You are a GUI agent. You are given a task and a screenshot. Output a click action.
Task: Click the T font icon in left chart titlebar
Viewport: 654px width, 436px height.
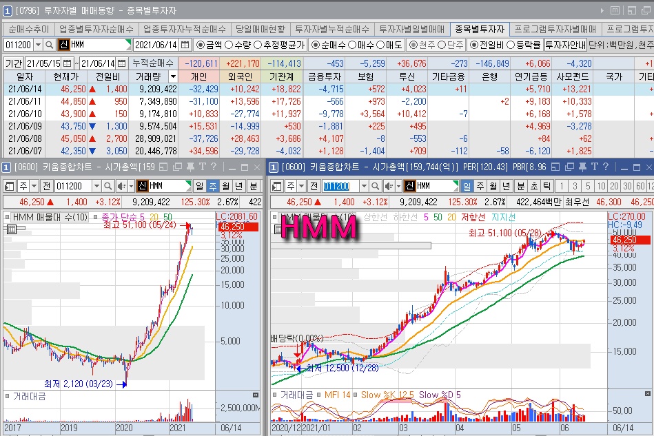click(x=203, y=167)
